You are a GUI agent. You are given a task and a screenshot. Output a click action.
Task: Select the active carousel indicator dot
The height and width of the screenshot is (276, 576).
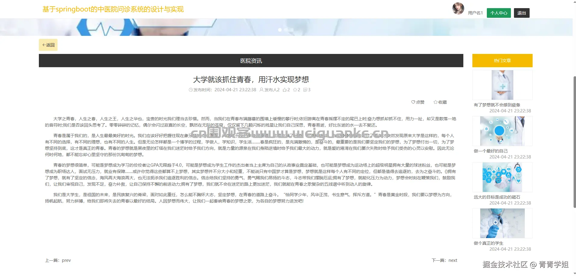[x=280, y=30]
